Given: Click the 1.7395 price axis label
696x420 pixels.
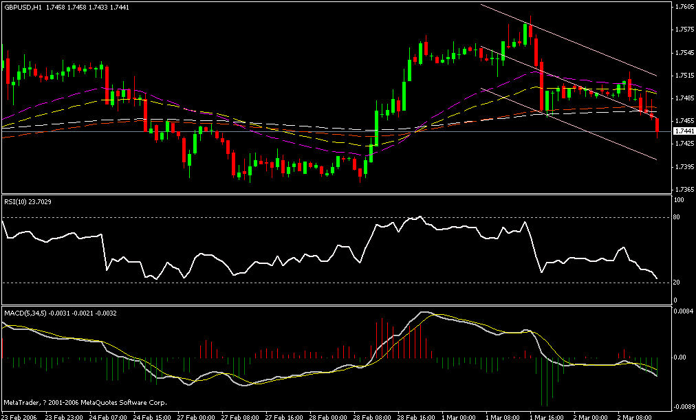Looking at the screenshot, I should pos(684,166).
